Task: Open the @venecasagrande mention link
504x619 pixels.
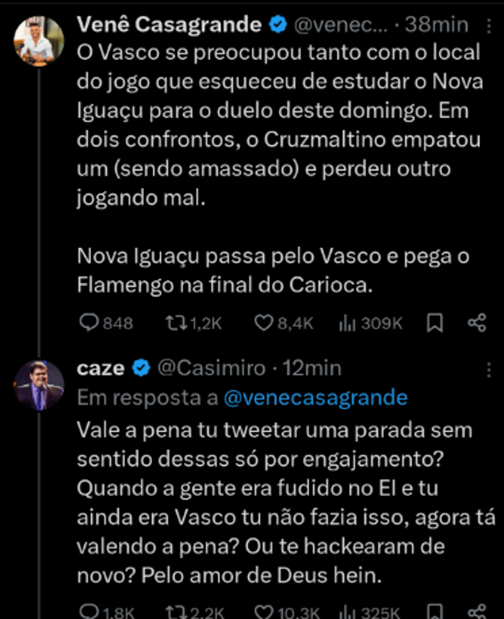Action: point(316,397)
